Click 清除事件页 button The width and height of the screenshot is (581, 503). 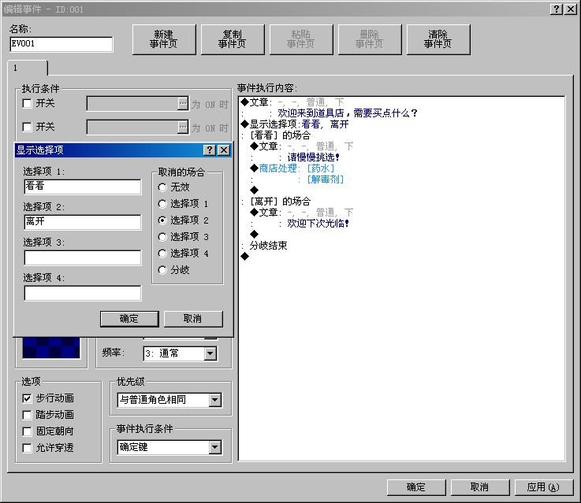[438, 39]
